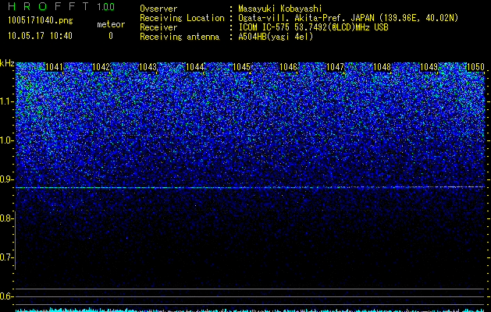Click the 0.9 frequency axis label
Image resolution: width=491 pixels, height=312 pixels.
pos(7,179)
